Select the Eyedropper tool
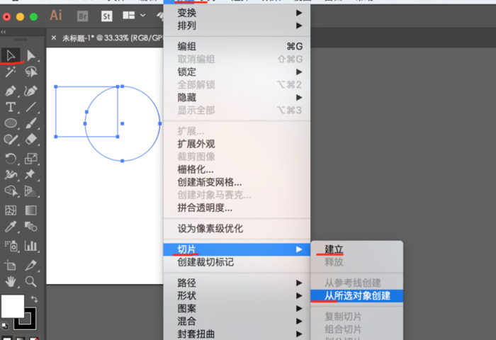Image resolution: width=496 pixels, height=340 pixels. pyautogui.click(x=11, y=227)
